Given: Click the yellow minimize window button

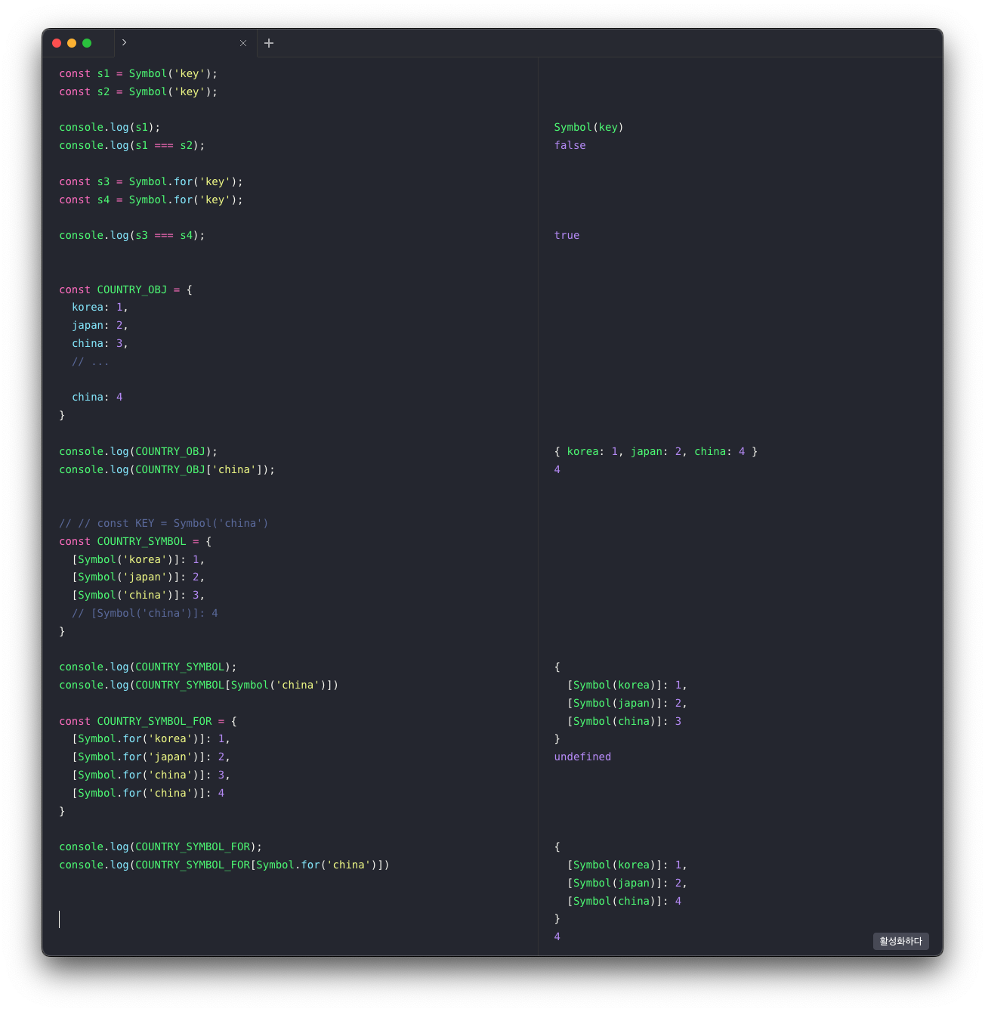Looking at the screenshot, I should [x=72, y=43].
